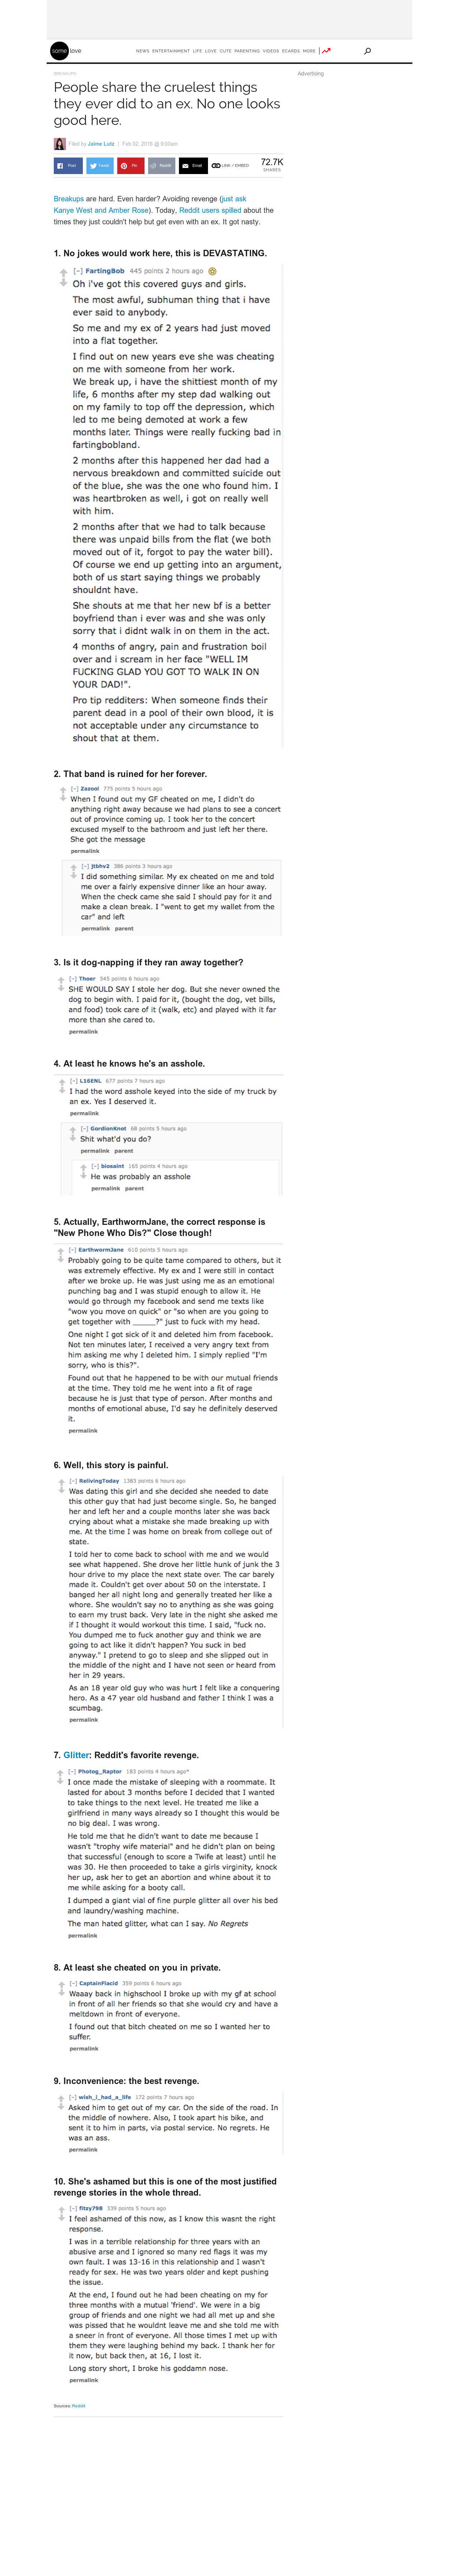
Task: Pin the article with Pinterest button
Action: [x=130, y=165]
